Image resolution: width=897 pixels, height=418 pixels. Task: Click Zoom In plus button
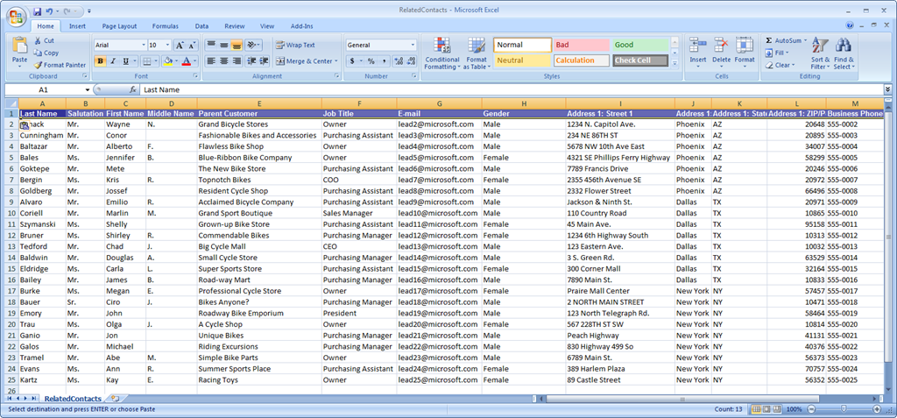click(x=877, y=409)
